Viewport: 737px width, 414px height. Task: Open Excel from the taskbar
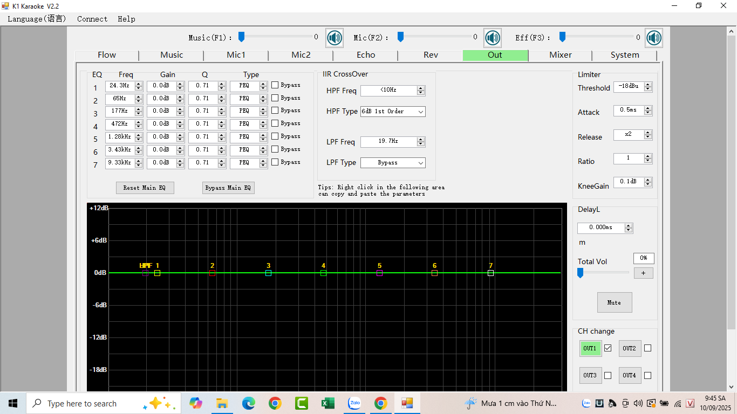[327, 403]
